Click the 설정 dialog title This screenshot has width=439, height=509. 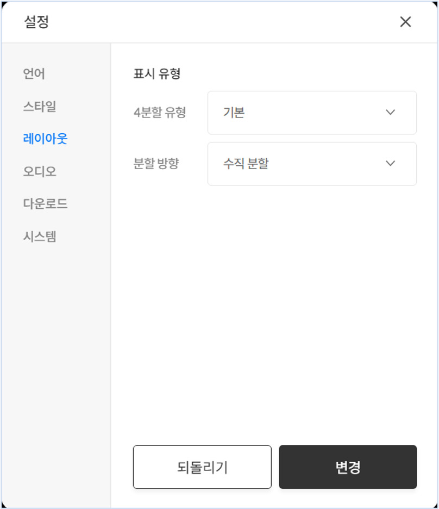(x=37, y=22)
